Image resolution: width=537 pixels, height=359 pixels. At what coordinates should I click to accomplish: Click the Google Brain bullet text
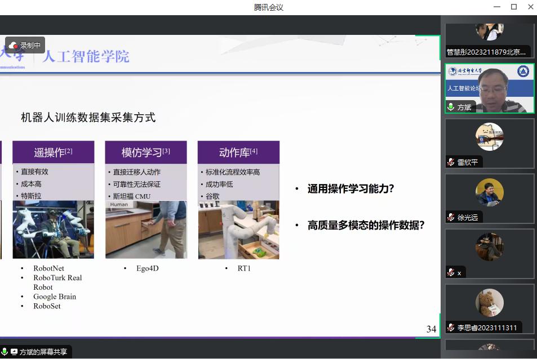tap(55, 297)
